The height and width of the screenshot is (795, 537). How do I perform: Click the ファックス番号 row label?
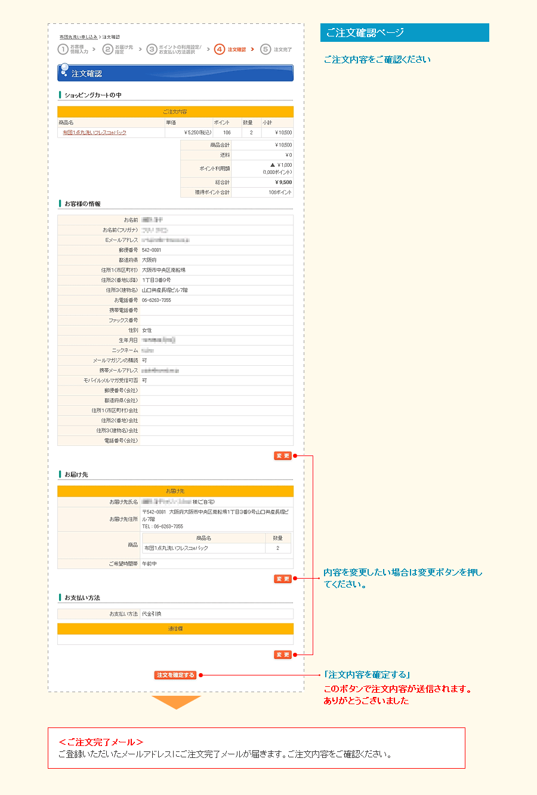point(123,320)
